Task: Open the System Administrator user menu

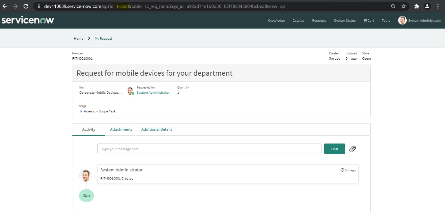Action: (420, 20)
